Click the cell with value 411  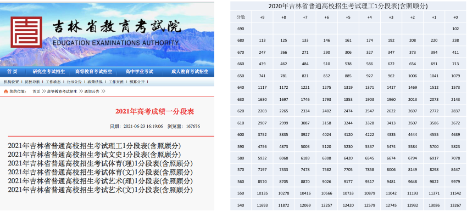455,52
